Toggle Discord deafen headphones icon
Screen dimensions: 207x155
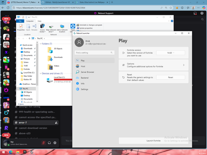click(x=49, y=143)
